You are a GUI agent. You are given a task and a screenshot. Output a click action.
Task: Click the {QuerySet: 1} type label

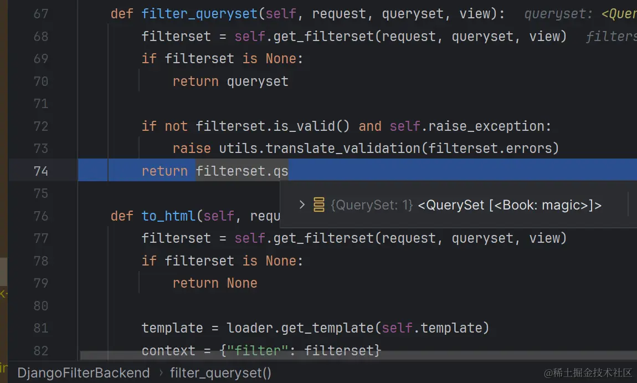[x=372, y=205]
